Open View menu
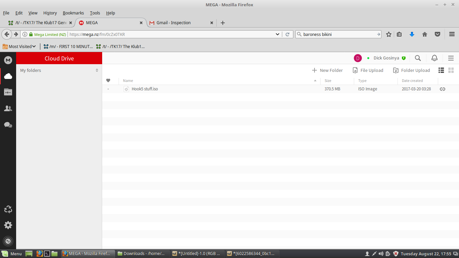The width and height of the screenshot is (459, 258). point(33,13)
